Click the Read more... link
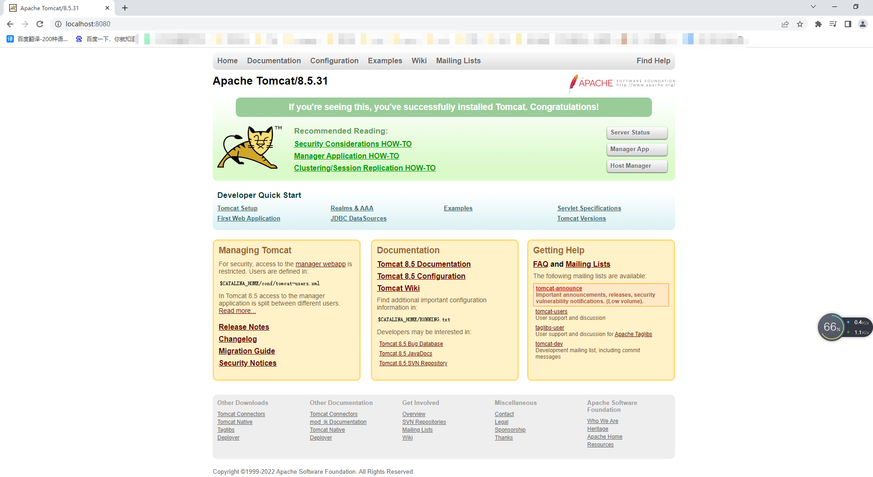 237,311
